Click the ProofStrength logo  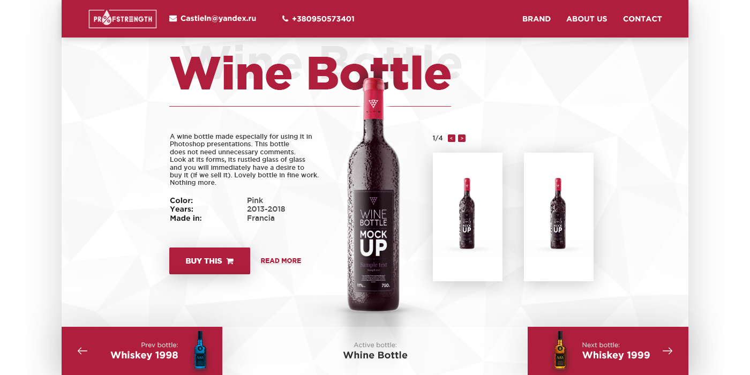[123, 19]
